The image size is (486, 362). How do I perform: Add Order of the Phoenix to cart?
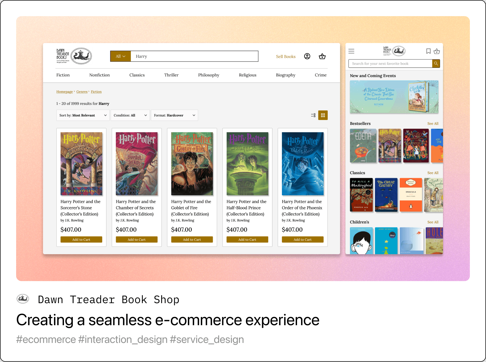(x=303, y=239)
